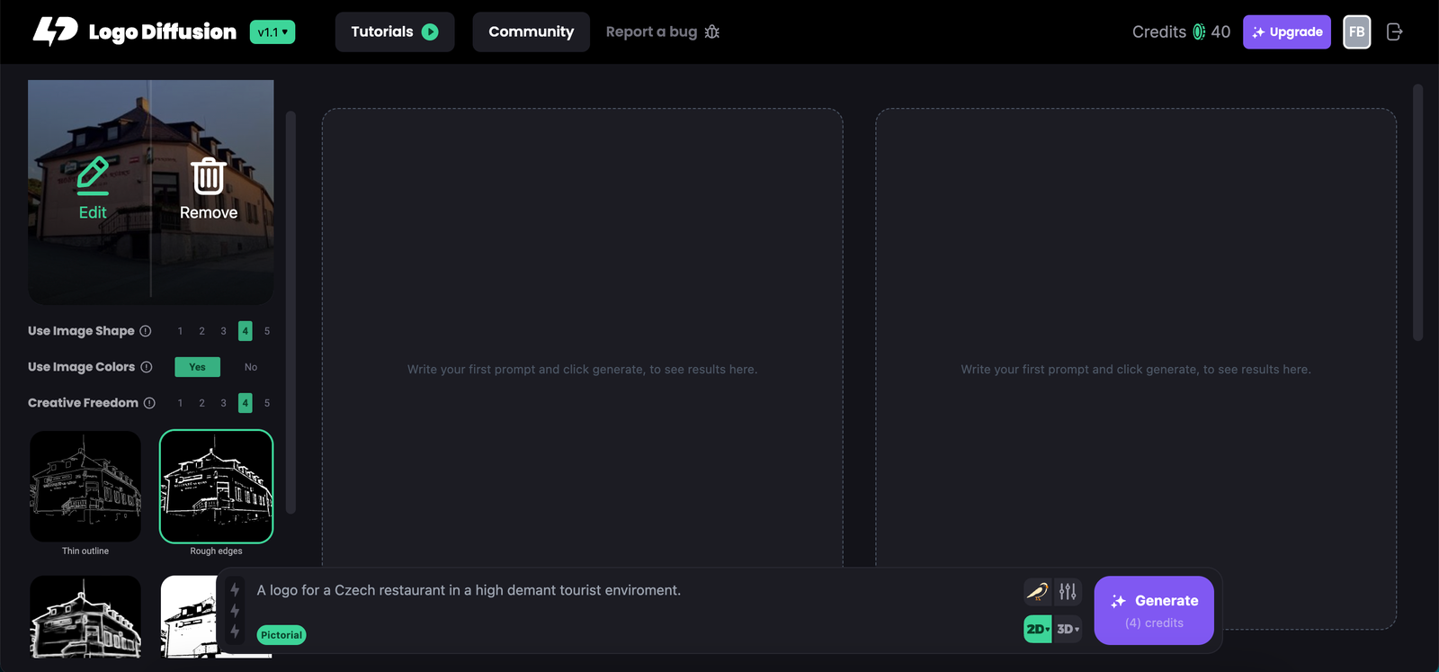Set Use Image Shape level to 2
This screenshot has height=672, width=1439.
201,331
